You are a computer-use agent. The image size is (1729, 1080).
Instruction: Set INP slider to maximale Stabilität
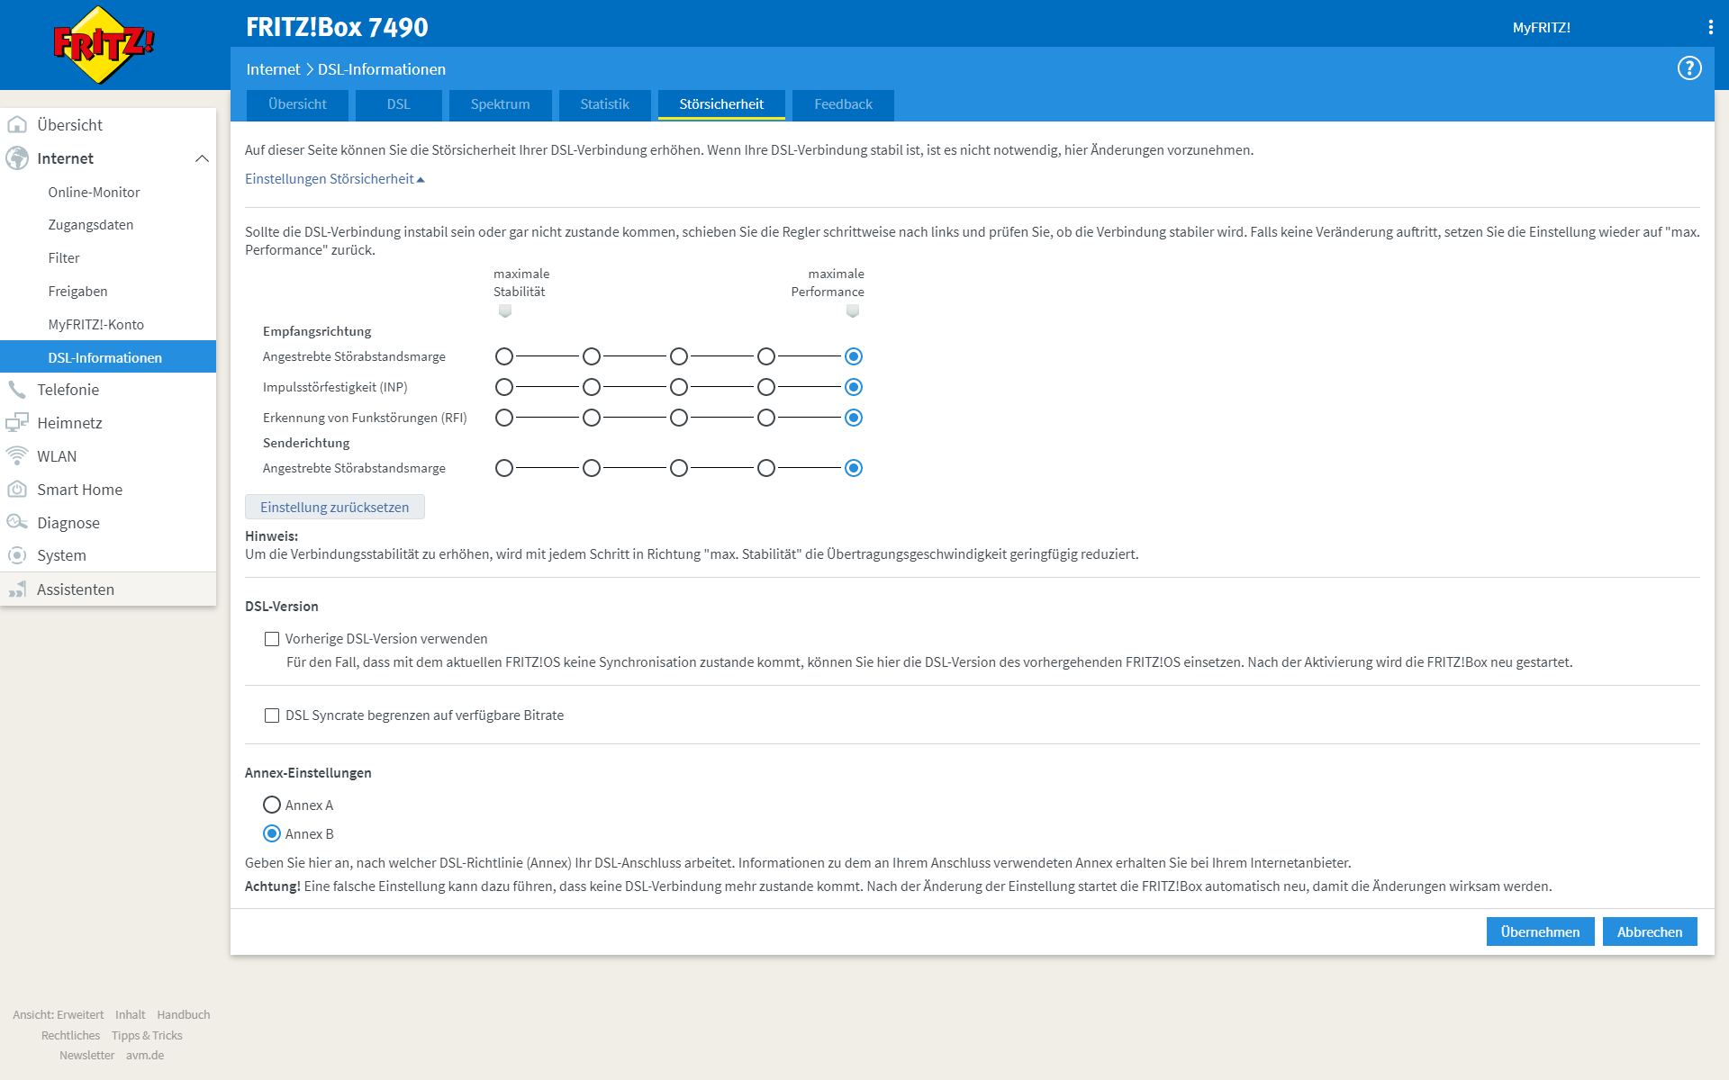click(x=504, y=387)
